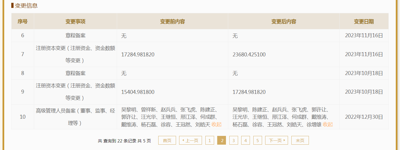
Task: Jump to page 3 of results
Action: (x=234, y=140)
